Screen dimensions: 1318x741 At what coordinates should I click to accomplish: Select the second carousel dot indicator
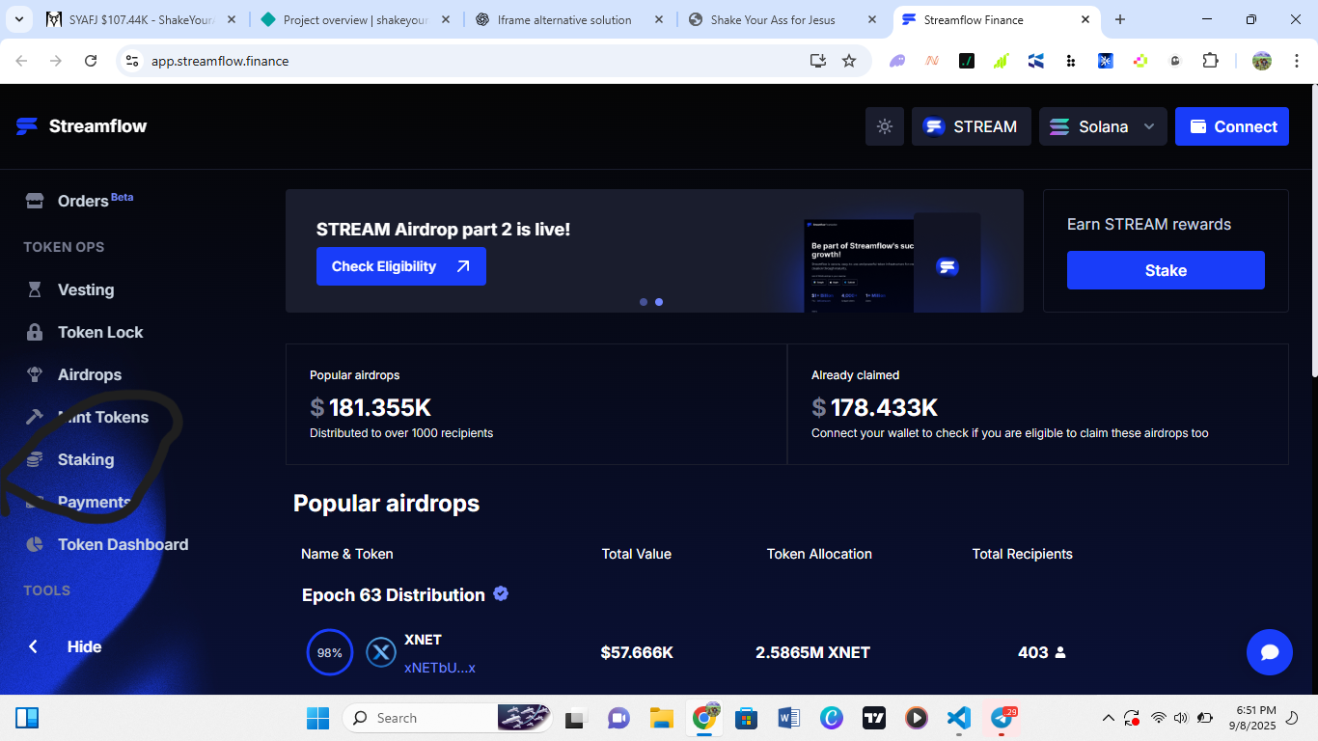tap(659, 302)
